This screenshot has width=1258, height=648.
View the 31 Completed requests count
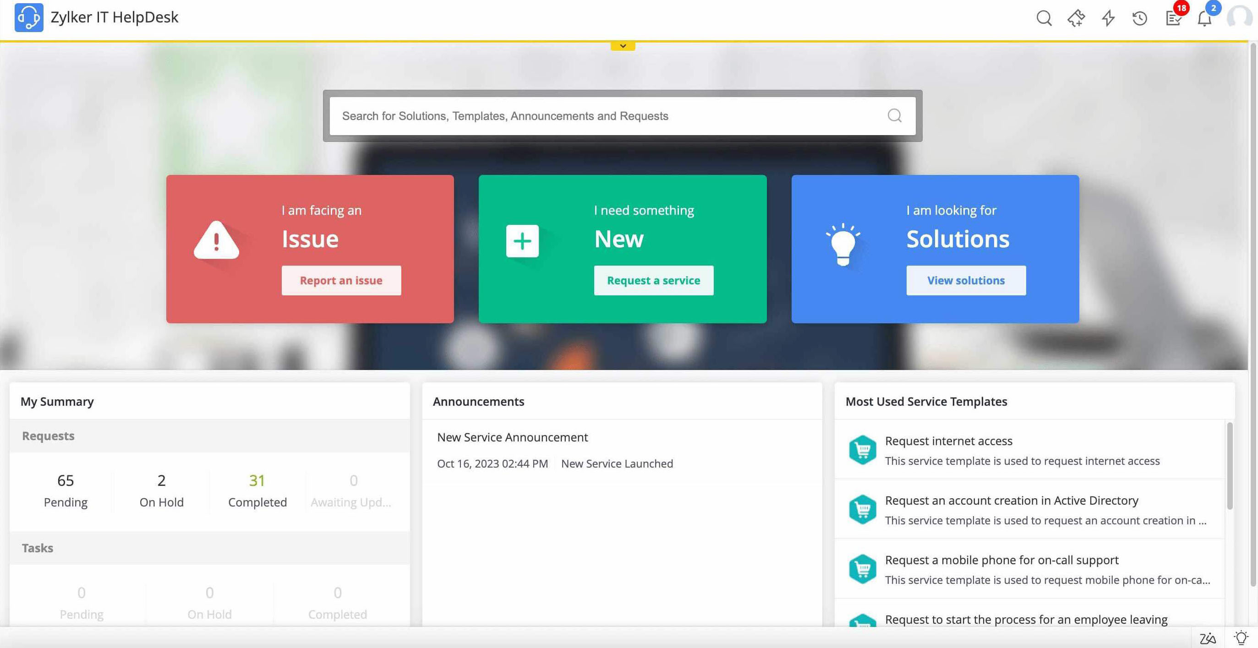click(257, 480)
